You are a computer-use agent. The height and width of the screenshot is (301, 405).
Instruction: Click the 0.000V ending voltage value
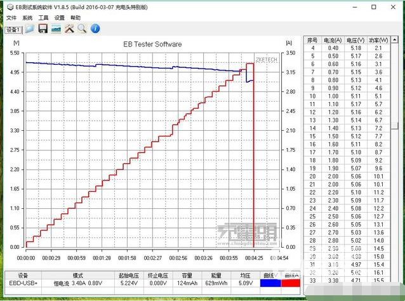(158, 283)
